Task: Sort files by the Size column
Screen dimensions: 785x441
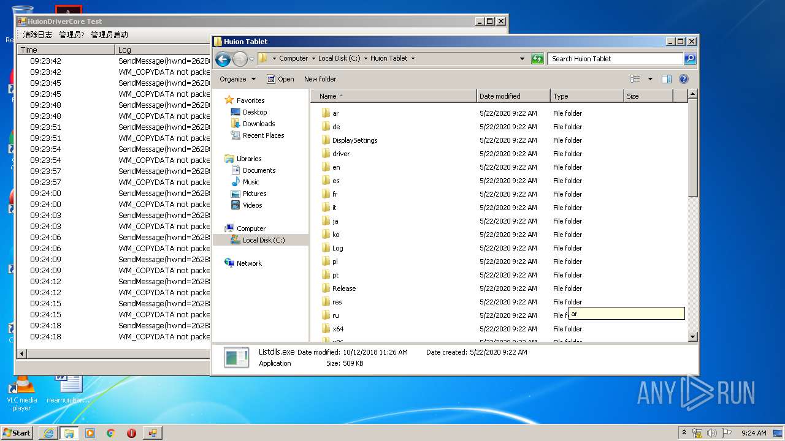Action: click(648, 96)
